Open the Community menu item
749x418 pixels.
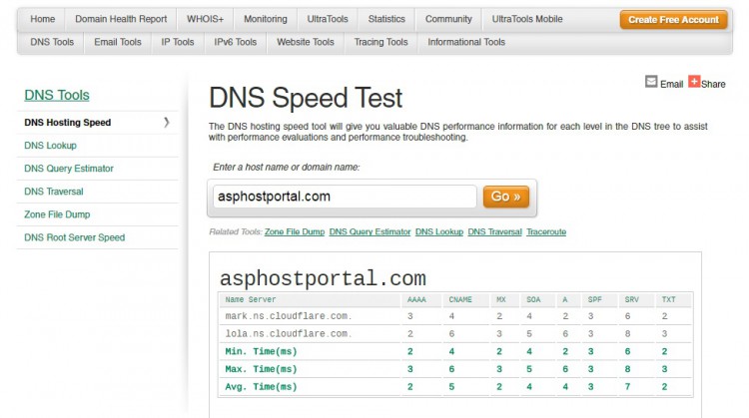[x=448, y=19]
